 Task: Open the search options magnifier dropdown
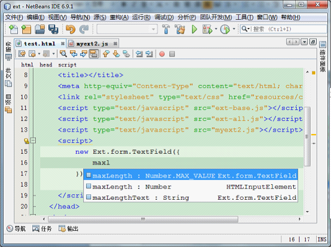(246, 29)
